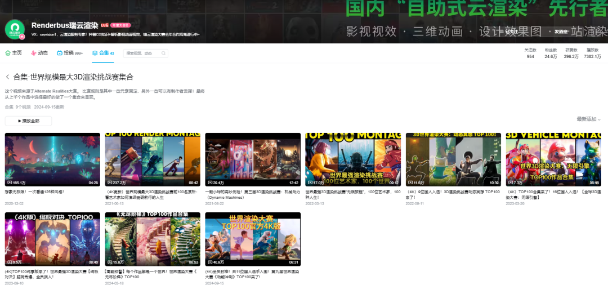Viewport: 608px width, 294px height.
Task: Open the 关注数 954 stat
Action: (x=530, y=54)
